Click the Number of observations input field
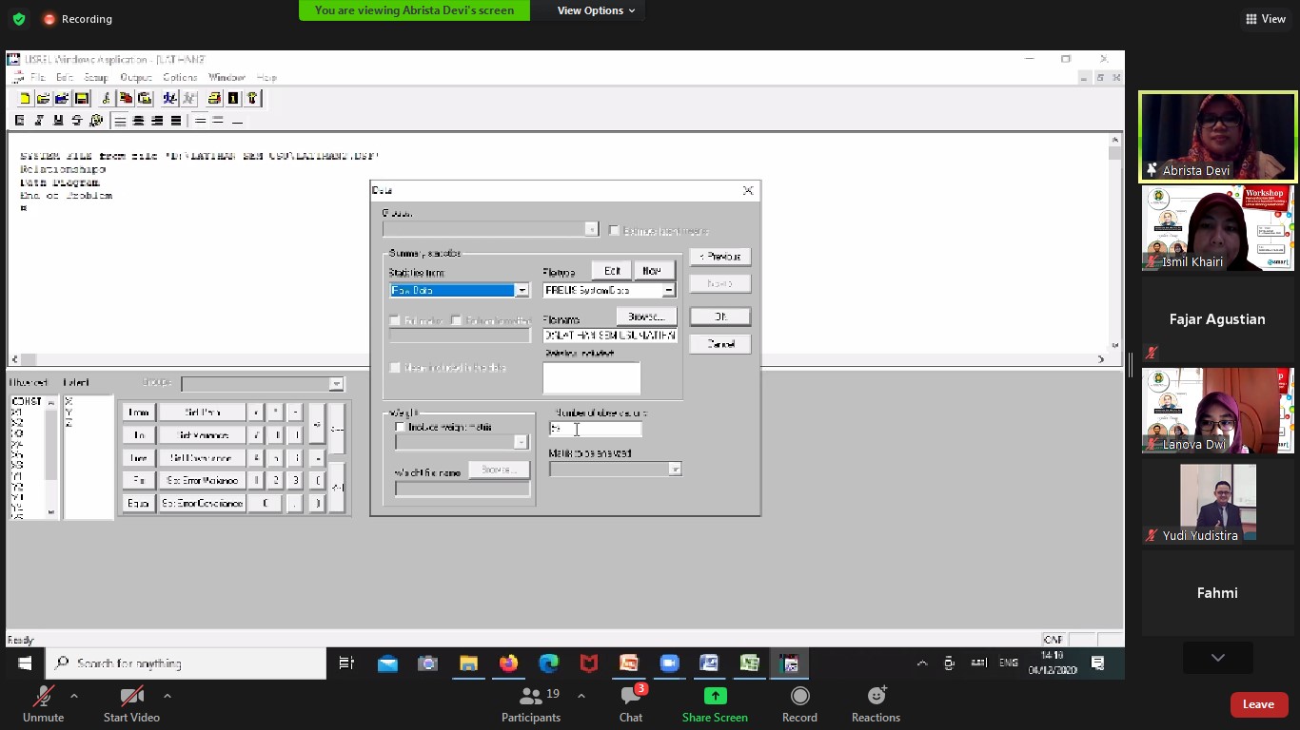 (x=595, y=430)
